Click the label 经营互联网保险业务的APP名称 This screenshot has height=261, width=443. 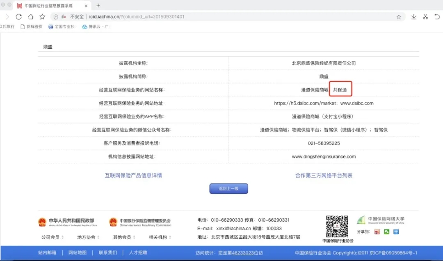coord(132,117)
